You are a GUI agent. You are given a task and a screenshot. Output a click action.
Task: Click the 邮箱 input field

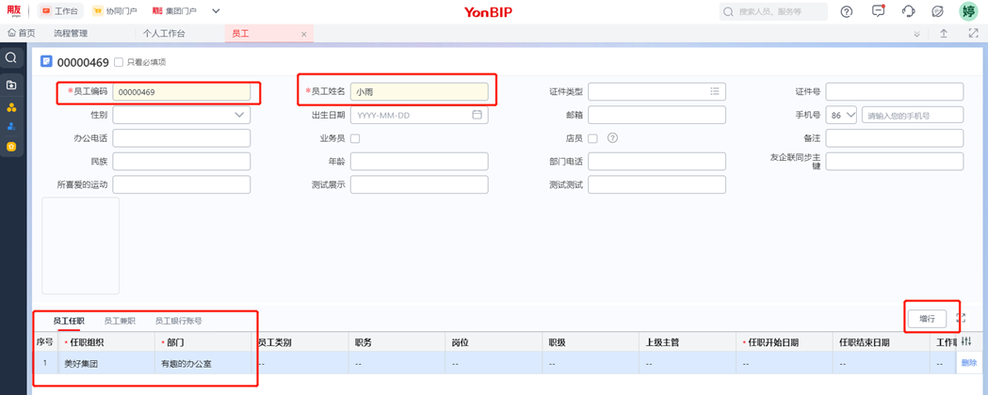click(657, 115)
